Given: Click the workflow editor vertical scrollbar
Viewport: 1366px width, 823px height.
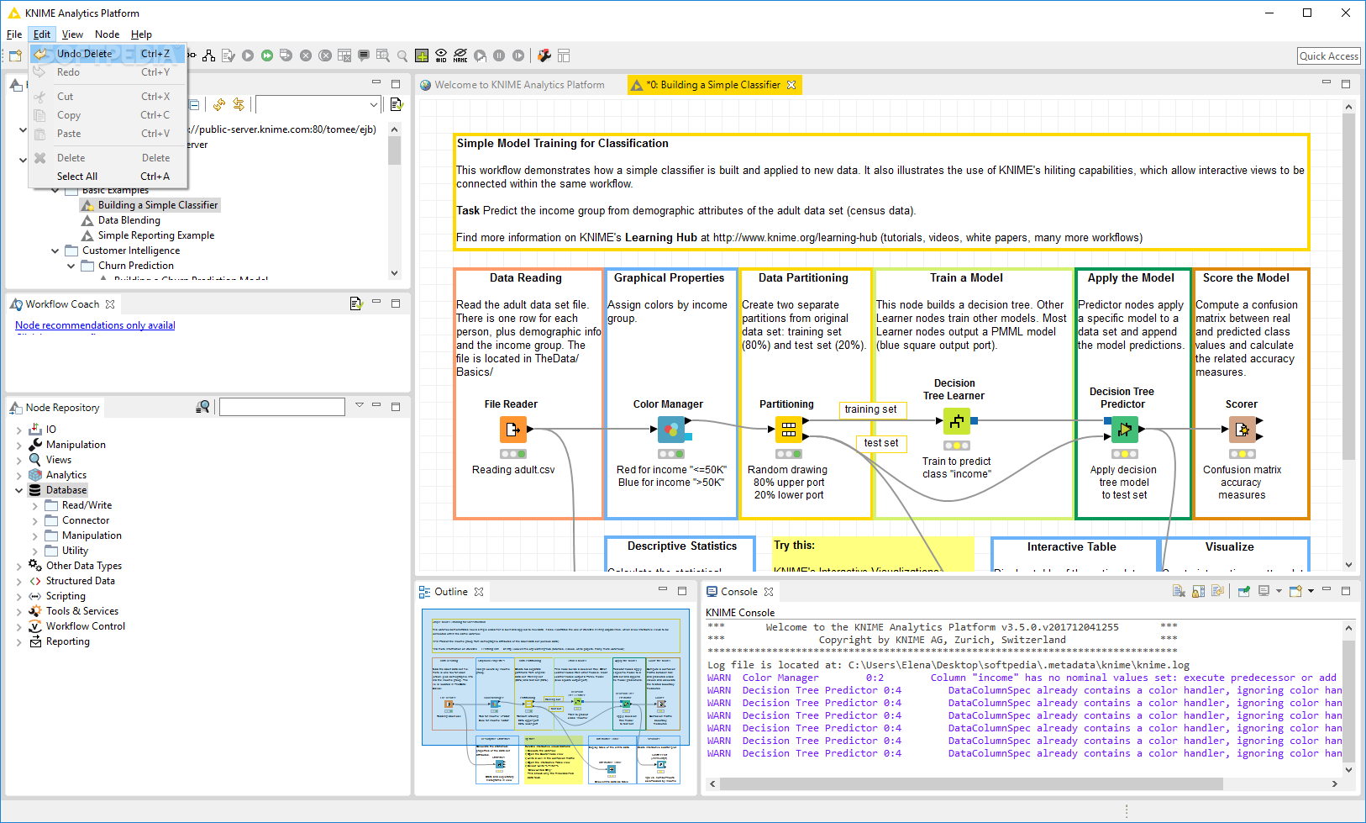Looking at the screenshot, I should (x=1348, y=287).
